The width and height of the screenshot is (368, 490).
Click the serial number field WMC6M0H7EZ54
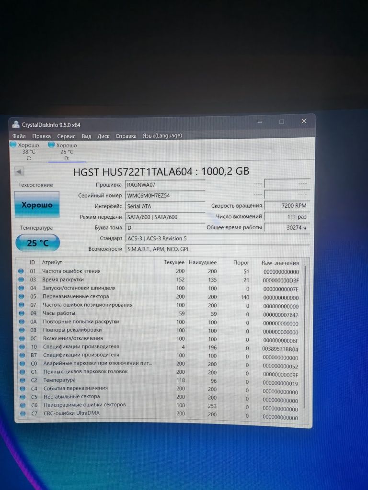tap(165, 195)
